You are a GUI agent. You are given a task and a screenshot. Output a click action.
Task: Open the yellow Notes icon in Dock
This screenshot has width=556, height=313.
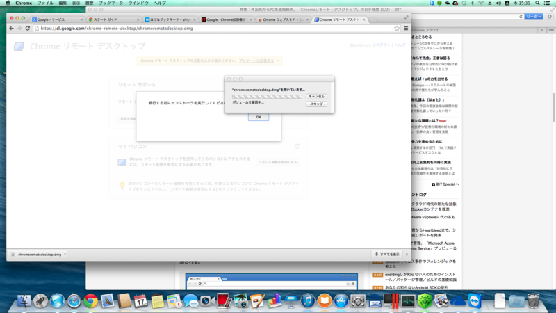point(158,301)
